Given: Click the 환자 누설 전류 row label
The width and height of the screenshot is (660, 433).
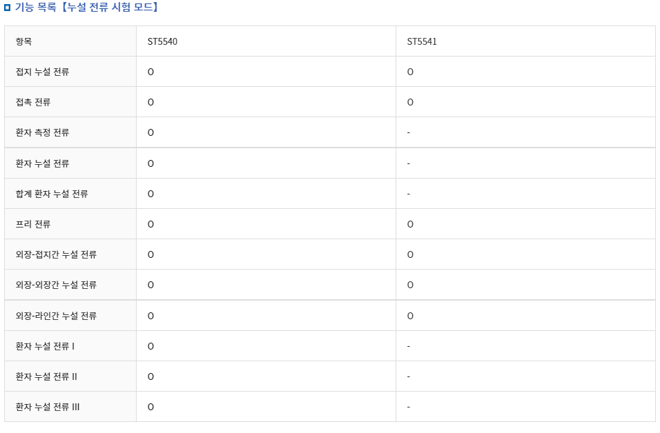Looking at the screenshot, I should click(x=42, y=163).
